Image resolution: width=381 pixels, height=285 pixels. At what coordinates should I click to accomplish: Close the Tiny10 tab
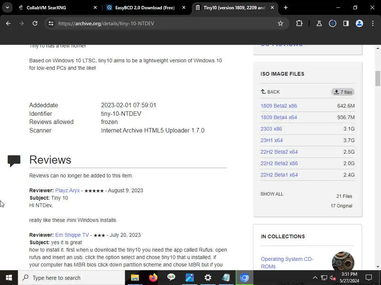[x=272, y=7]
